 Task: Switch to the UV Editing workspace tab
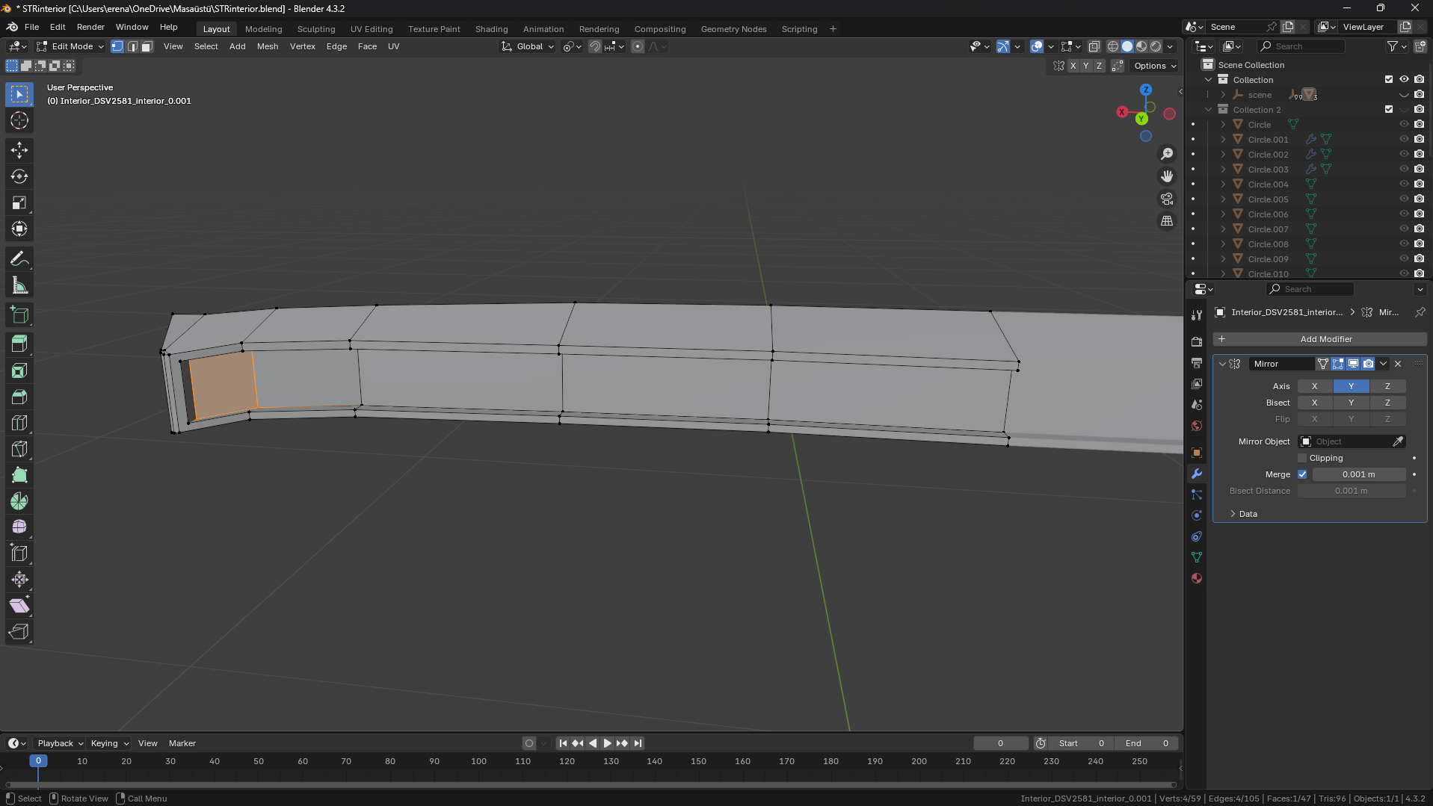click(x=372, y=29)
